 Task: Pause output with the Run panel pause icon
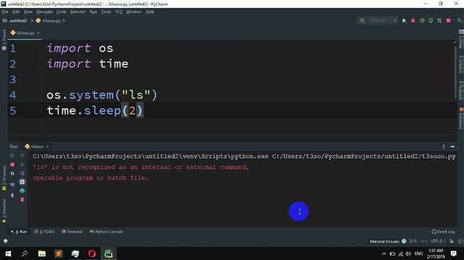tap(12, 173)
